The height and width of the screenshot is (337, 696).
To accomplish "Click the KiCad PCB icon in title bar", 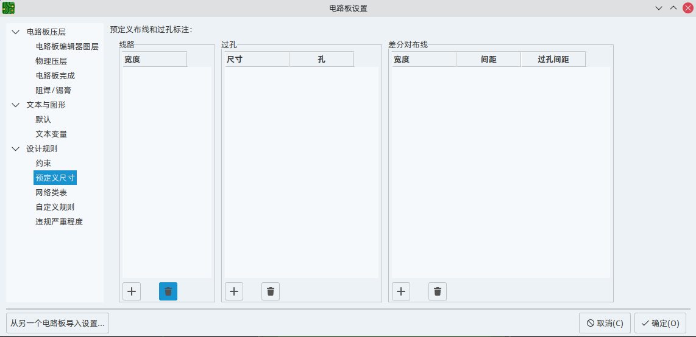I will [x=9, y=8].
